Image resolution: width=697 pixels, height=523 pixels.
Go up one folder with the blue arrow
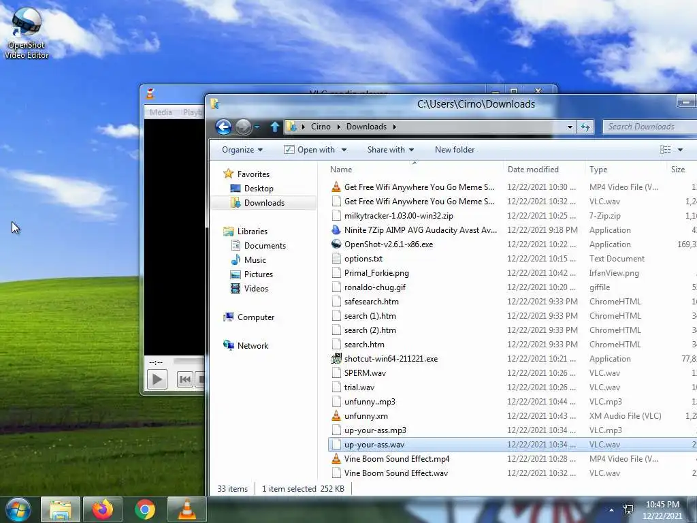click(275, 127)
